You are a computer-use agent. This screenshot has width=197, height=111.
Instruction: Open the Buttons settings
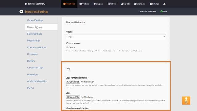pos(31,61)
